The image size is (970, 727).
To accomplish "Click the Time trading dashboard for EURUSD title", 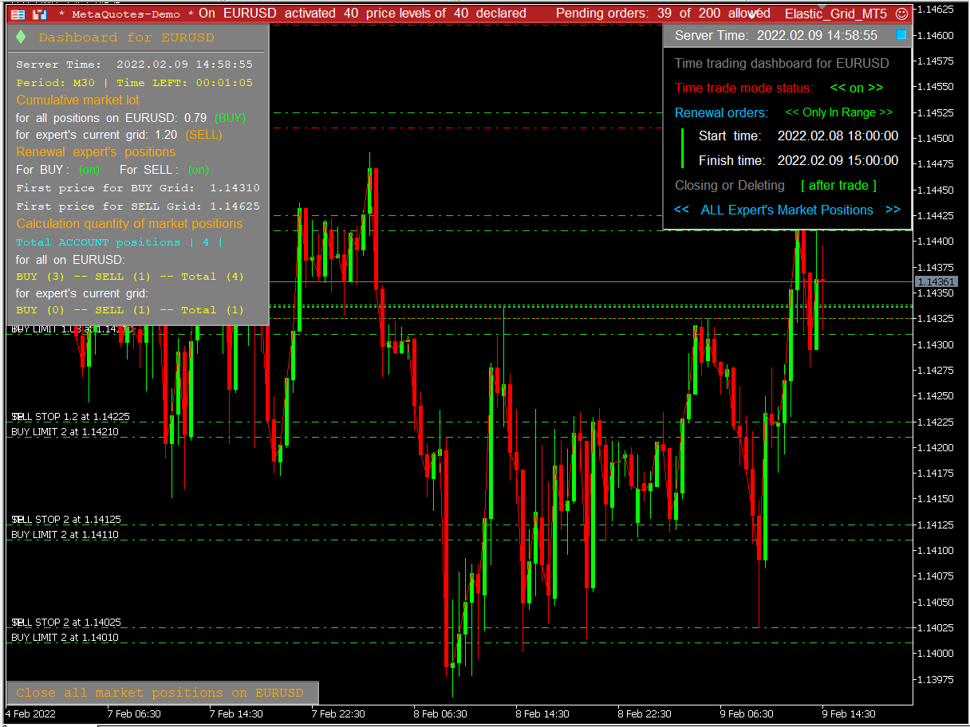I will coord(782,63).
